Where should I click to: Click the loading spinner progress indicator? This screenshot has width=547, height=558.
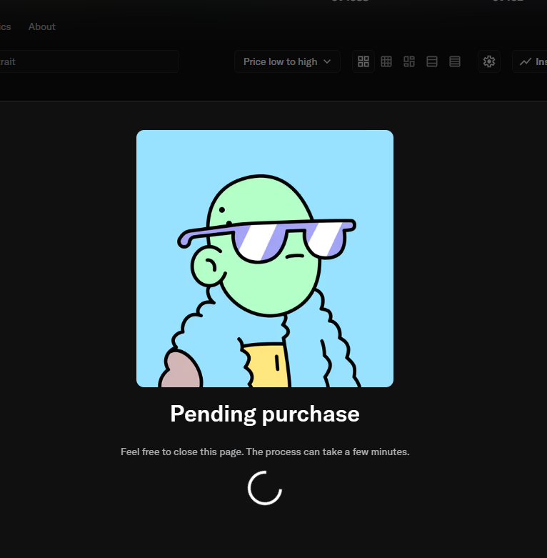click(x=265, y=488)
